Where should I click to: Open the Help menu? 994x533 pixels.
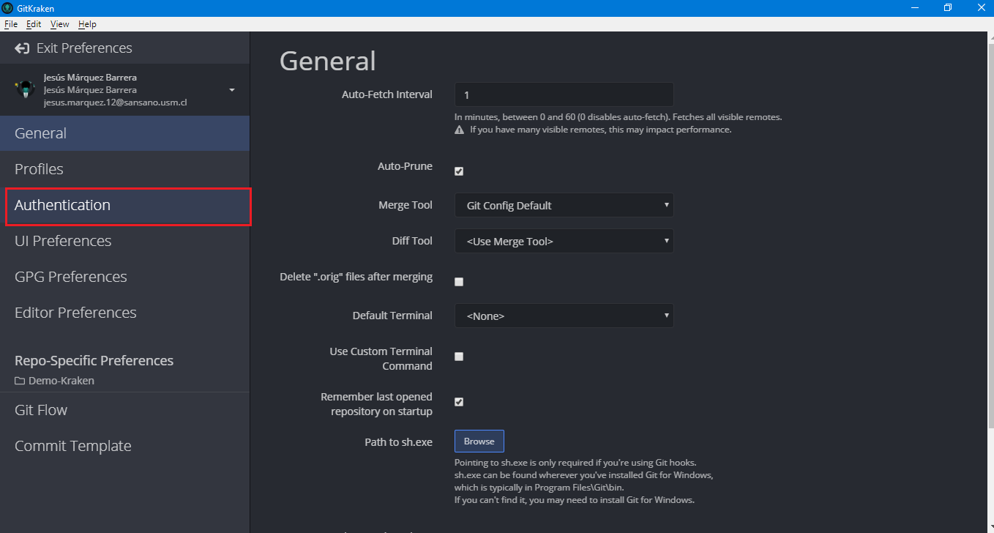(x=87, y=24)
